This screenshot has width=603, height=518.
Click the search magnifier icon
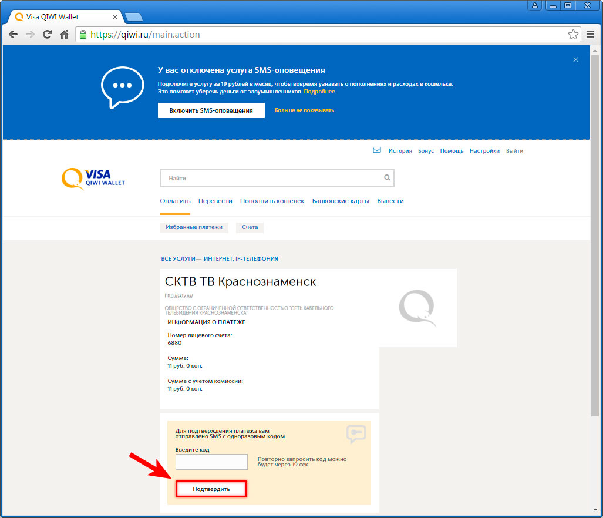(x=387, y=177)
